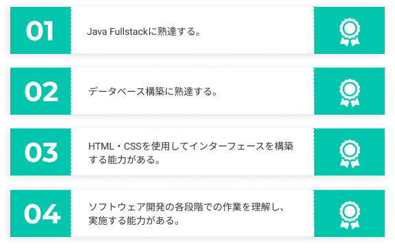Click white space after 'データベース構築に熟達する。'
This screenshot has height=250, width=395.
264,92
